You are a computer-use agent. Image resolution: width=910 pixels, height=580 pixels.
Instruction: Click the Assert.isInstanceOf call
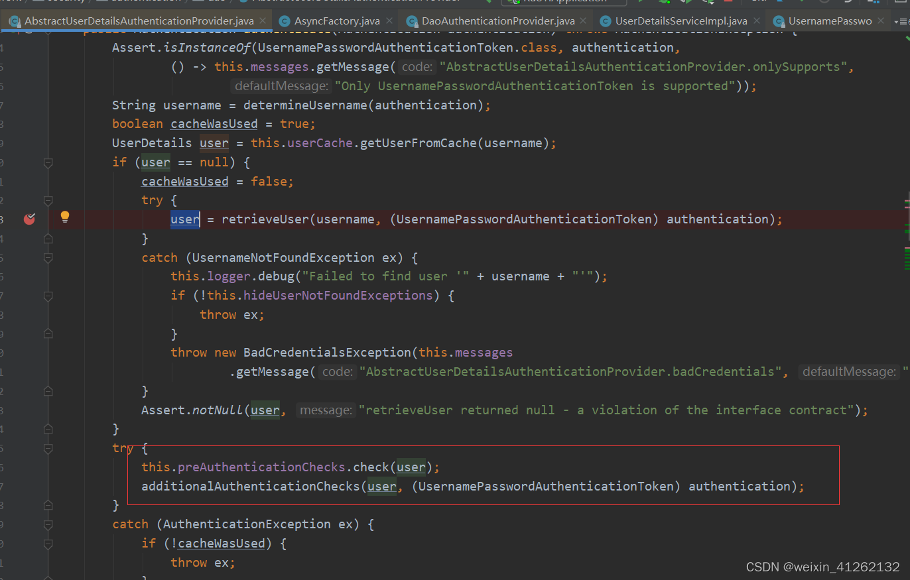[182, 48]
